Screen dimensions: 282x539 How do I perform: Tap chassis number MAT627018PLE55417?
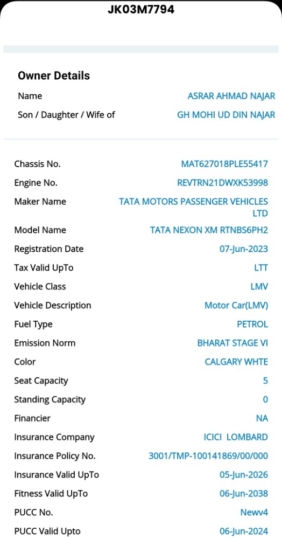point(224,164)
